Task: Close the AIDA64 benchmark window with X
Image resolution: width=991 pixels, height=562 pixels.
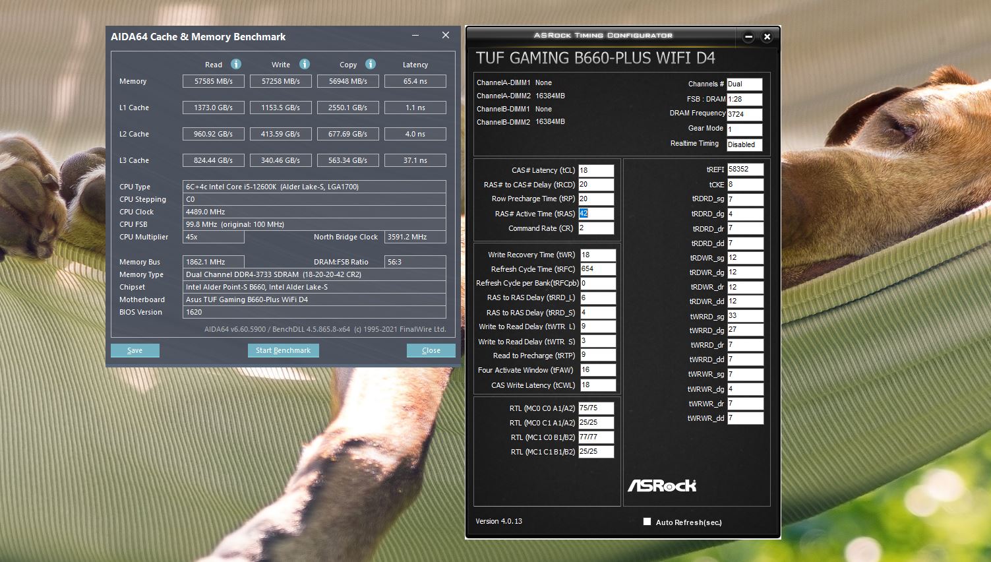Action: (446, 36)
